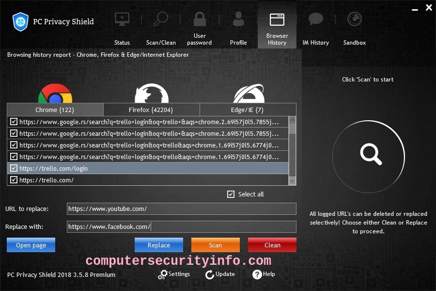Image resolution: width=436 pixels, height=291 pixels.
Task: Select the https://trello.com/ URL text
Action: point(47,180)
